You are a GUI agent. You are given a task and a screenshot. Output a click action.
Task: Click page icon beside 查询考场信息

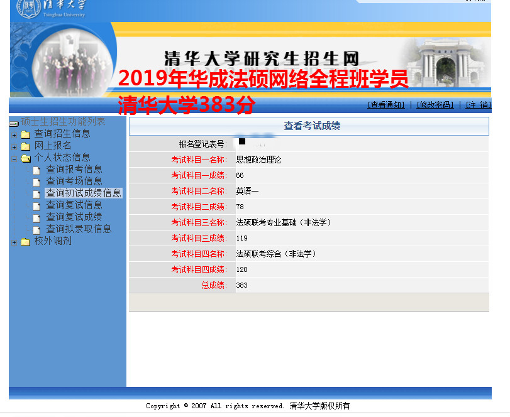[36, 182]
